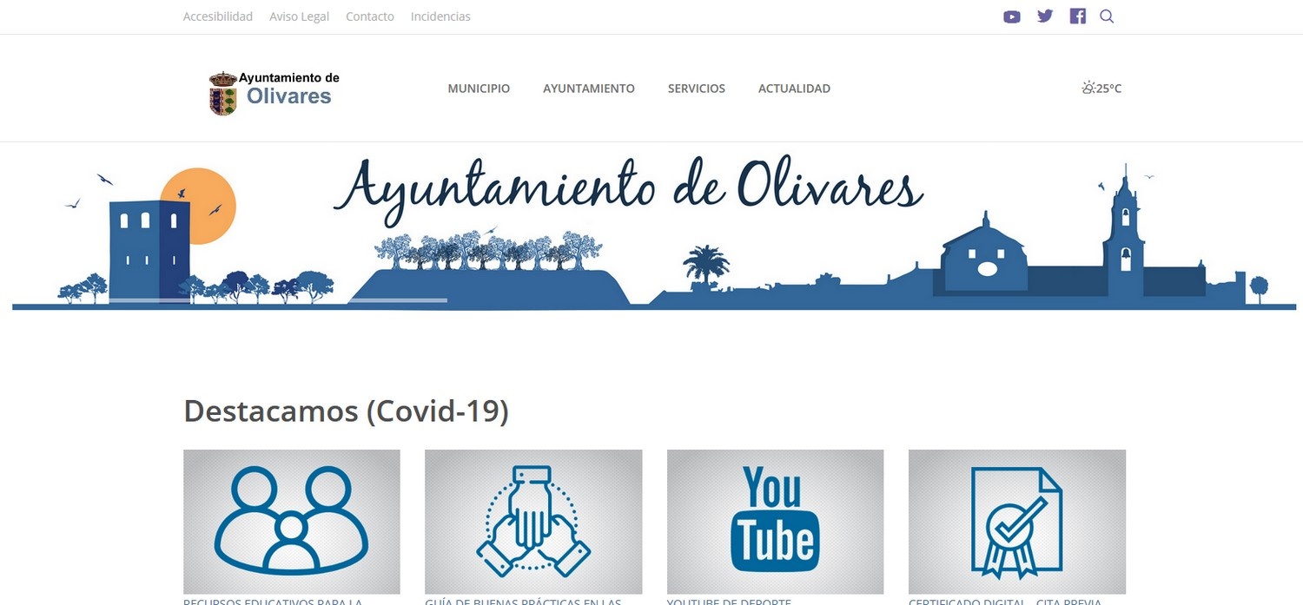Select Accesibilidad in the top menu
This screenshot has height=605, width=1303.
pyautogui.click(x=217, y=16)
